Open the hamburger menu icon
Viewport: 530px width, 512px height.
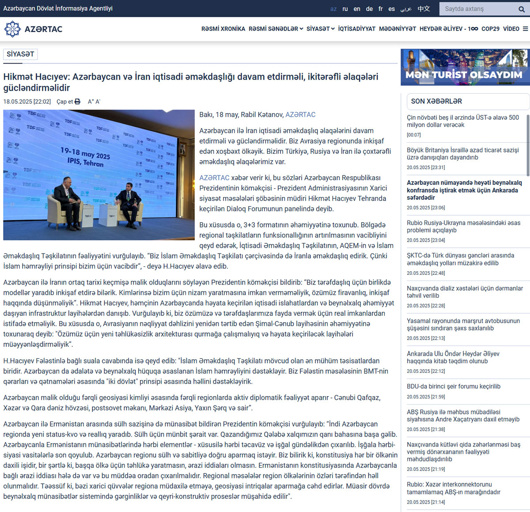click(525, 29)
